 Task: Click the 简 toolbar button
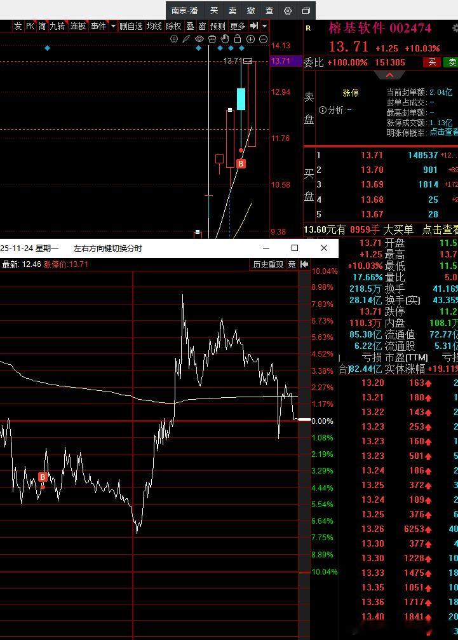(x=42, y=26)
